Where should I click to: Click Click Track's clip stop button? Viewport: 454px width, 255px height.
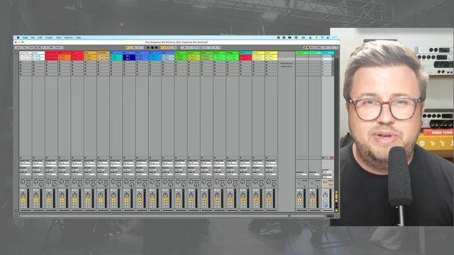(21, 158)
